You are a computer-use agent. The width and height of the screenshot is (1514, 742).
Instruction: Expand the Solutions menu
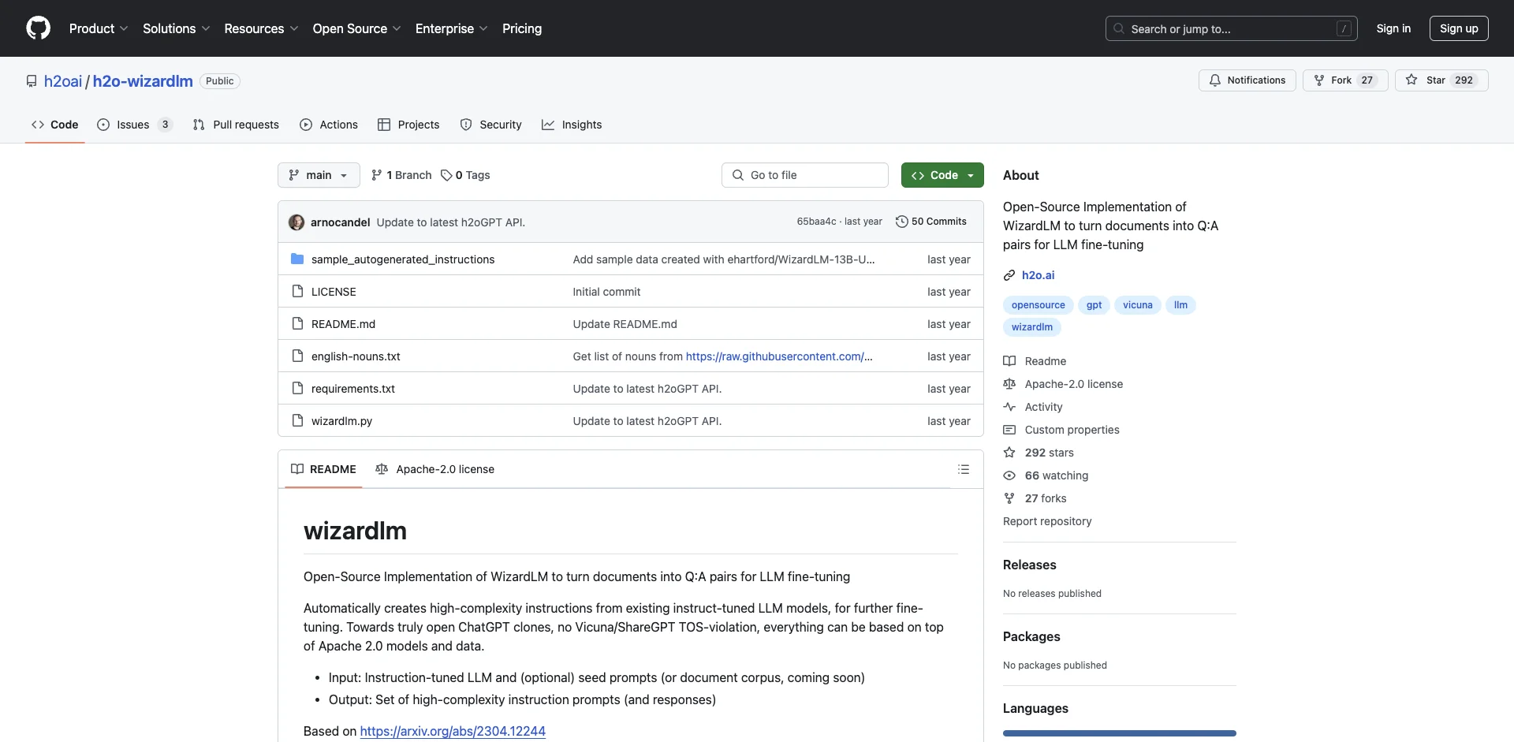click(177, 28)
